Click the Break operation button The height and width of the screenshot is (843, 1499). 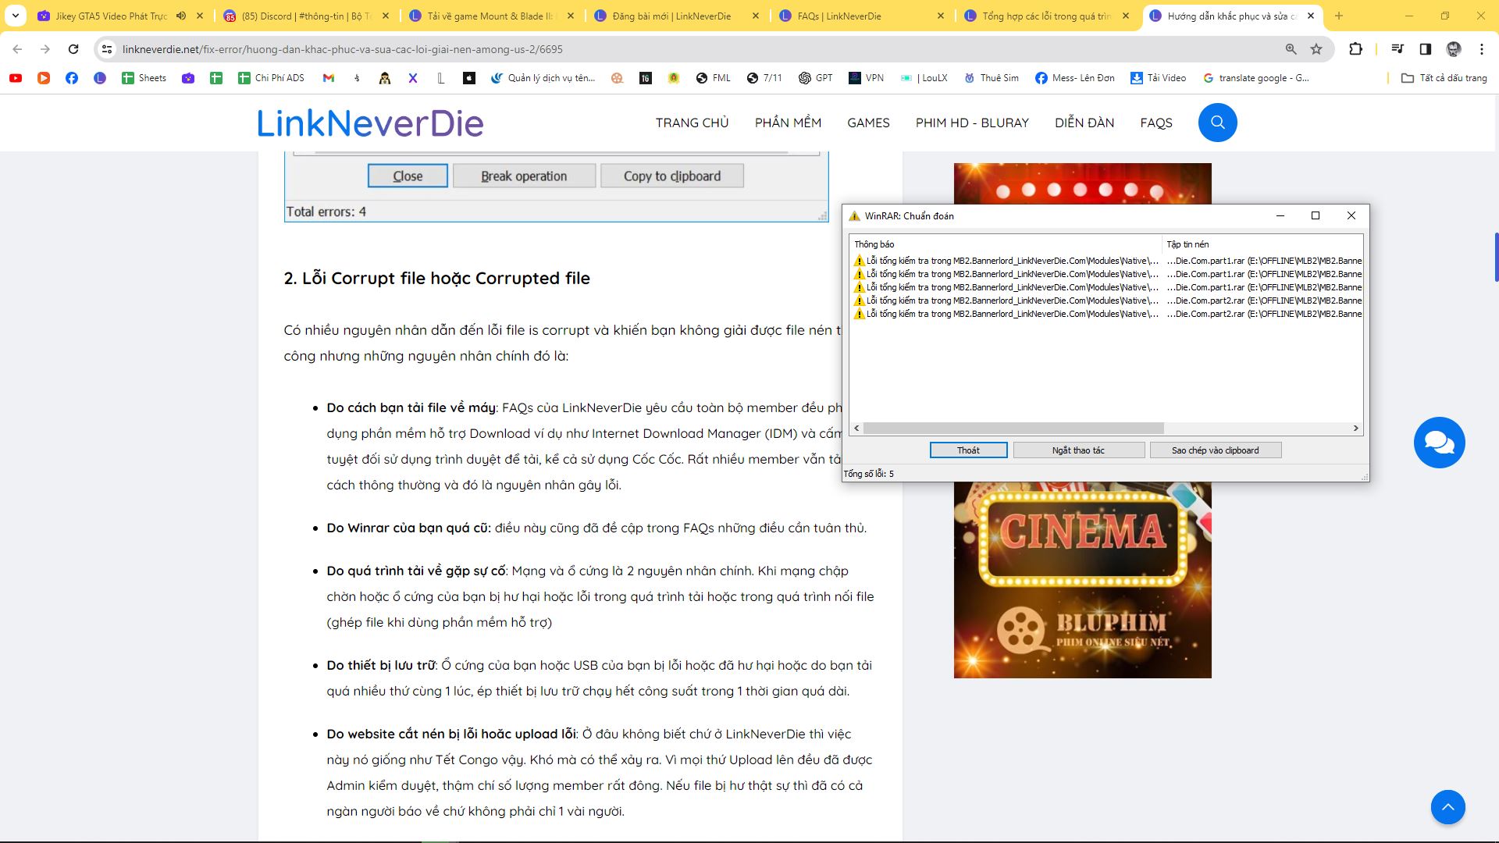tap(524, 175)
